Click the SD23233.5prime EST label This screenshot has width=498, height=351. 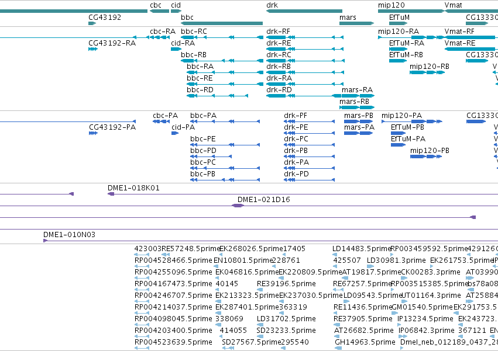[286, 331]
